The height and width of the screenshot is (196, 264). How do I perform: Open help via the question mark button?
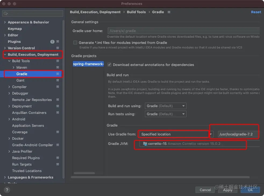click(7, 190)
